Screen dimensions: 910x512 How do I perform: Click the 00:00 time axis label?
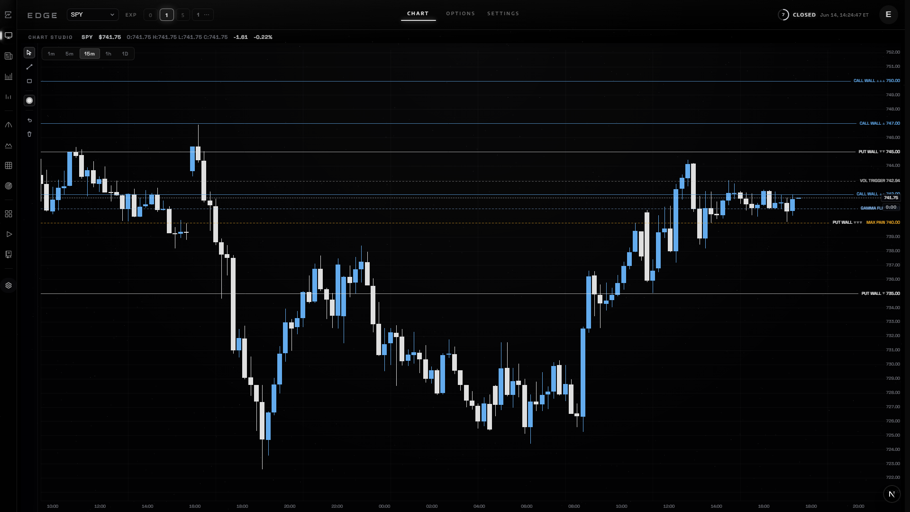(x=384, y=506)
